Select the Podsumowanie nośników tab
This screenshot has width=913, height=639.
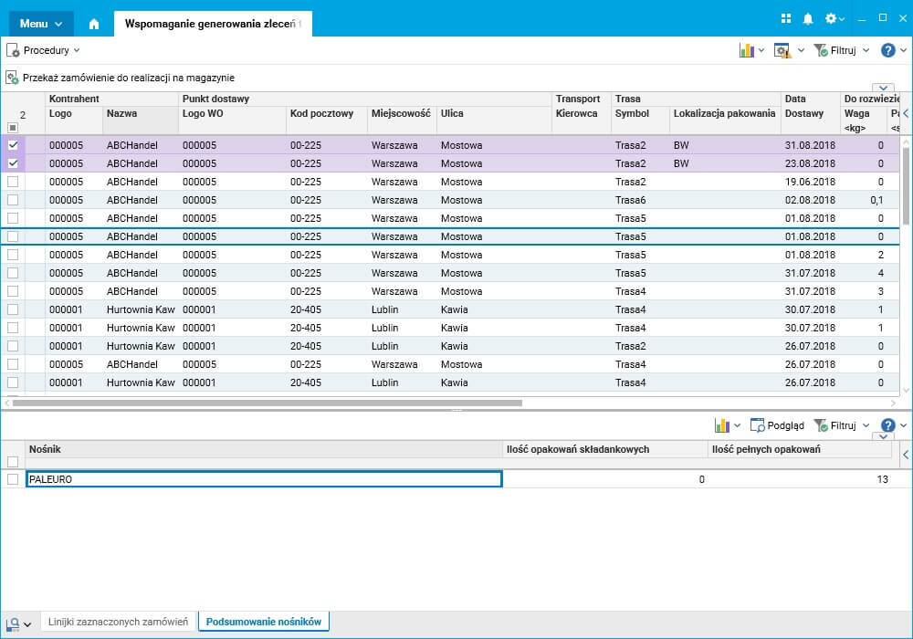pyautogui.click(x=263, y=622)
